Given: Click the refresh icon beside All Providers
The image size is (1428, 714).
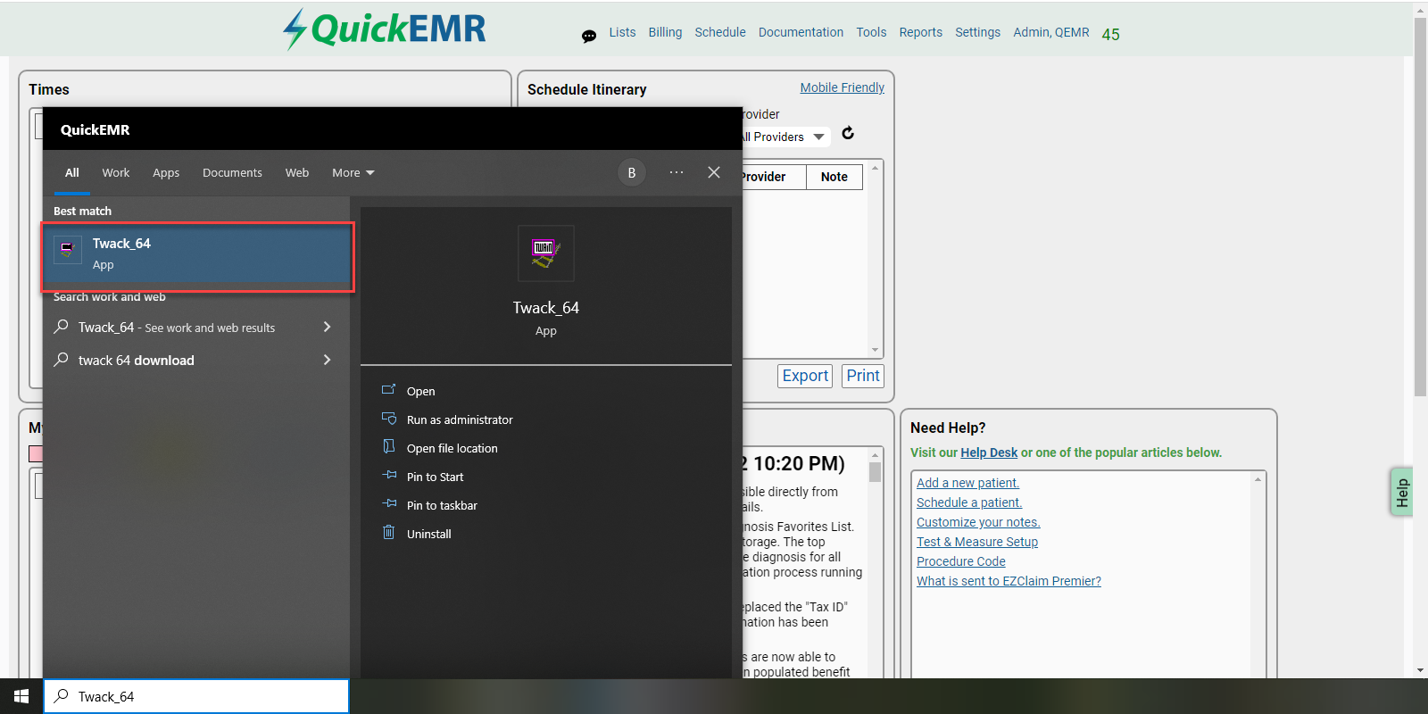Looking at the screenshot, I should click(848, 133).
